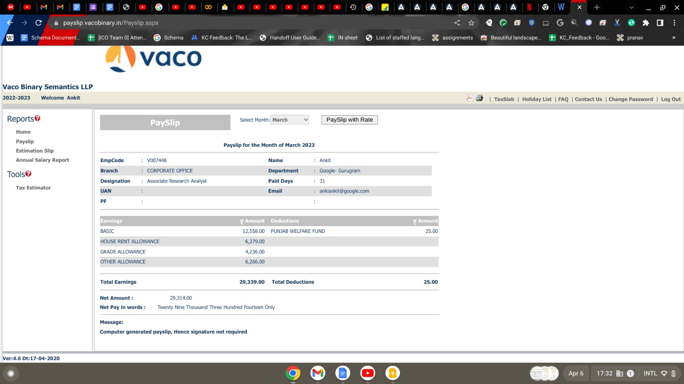
Task: Open the Payslip report in the sidebar
Action: pos(25,142)
